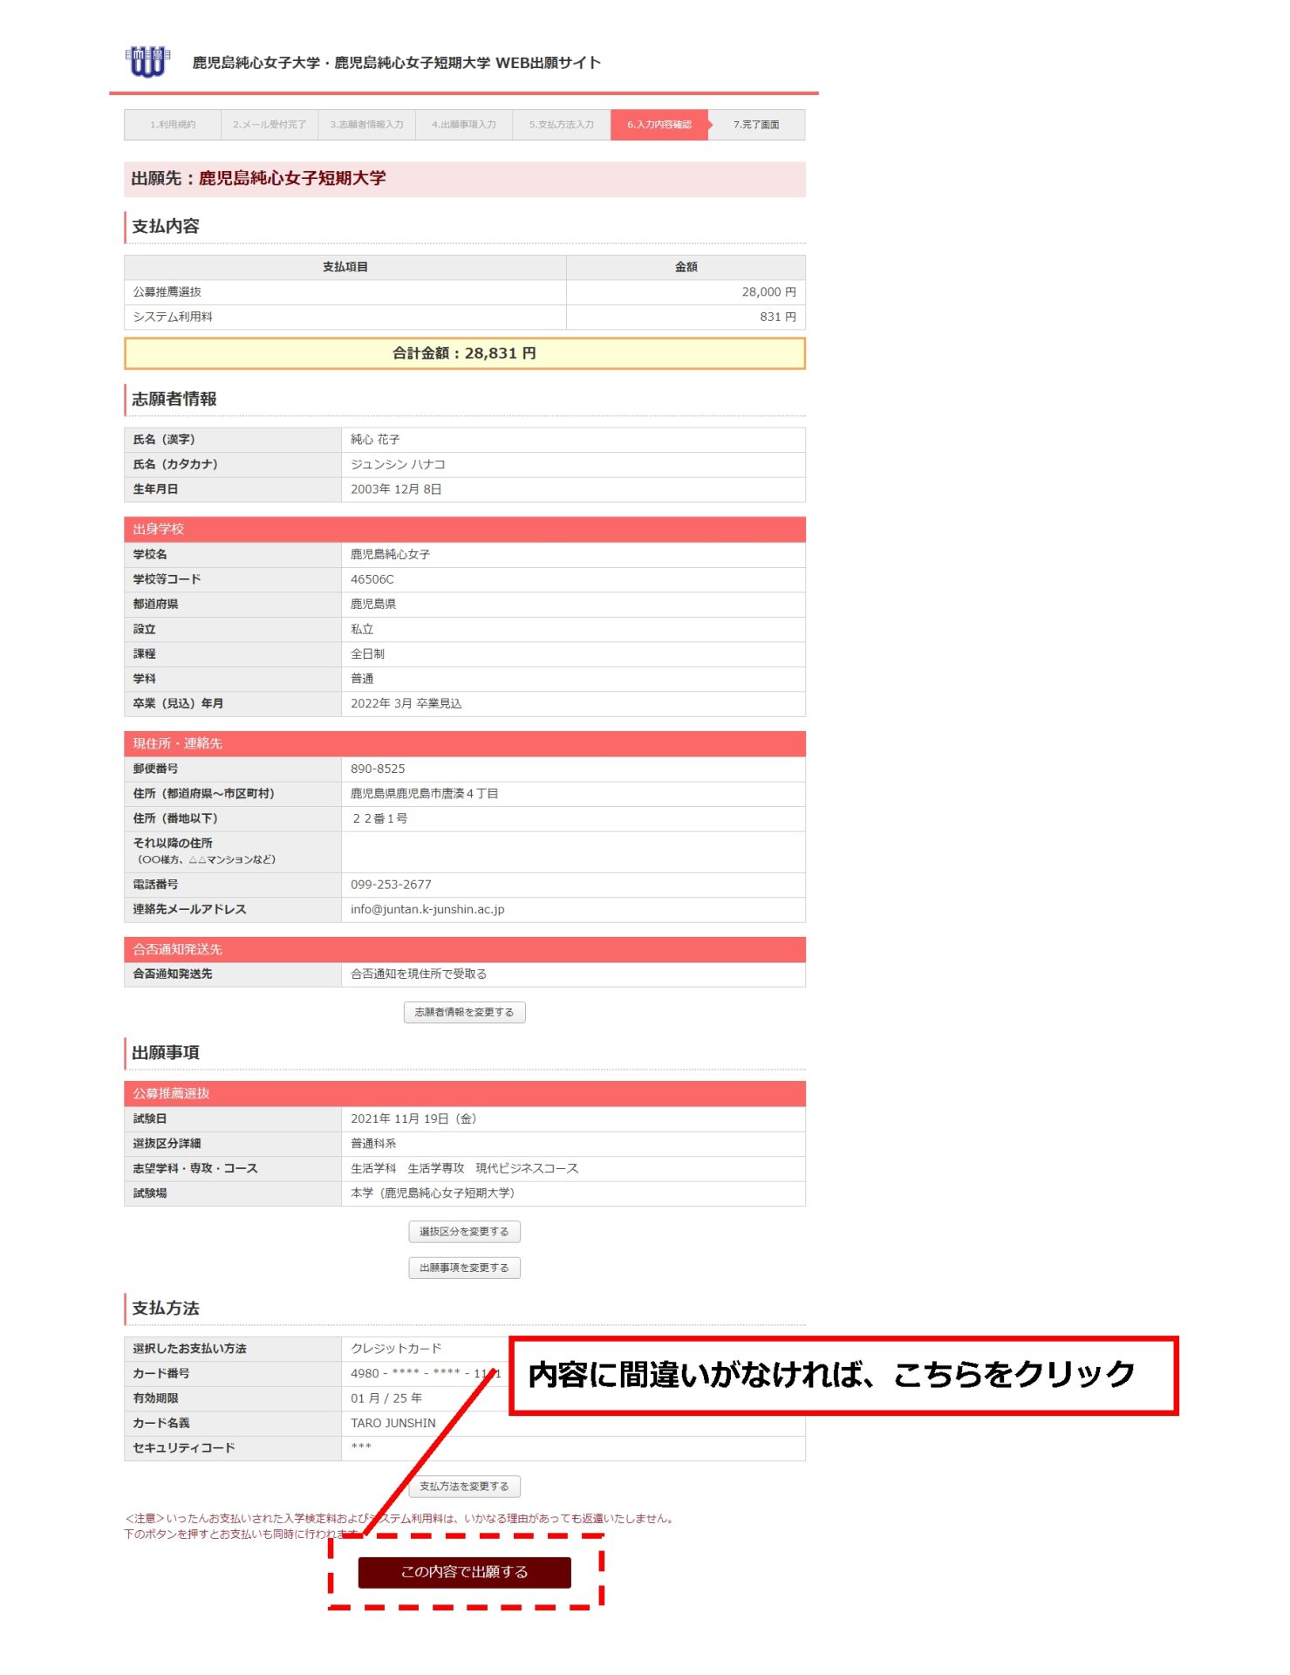Click the 全日制 course value
Image resolution: width=1290 pixels, height=1675 pixels.
click(367, 653)
